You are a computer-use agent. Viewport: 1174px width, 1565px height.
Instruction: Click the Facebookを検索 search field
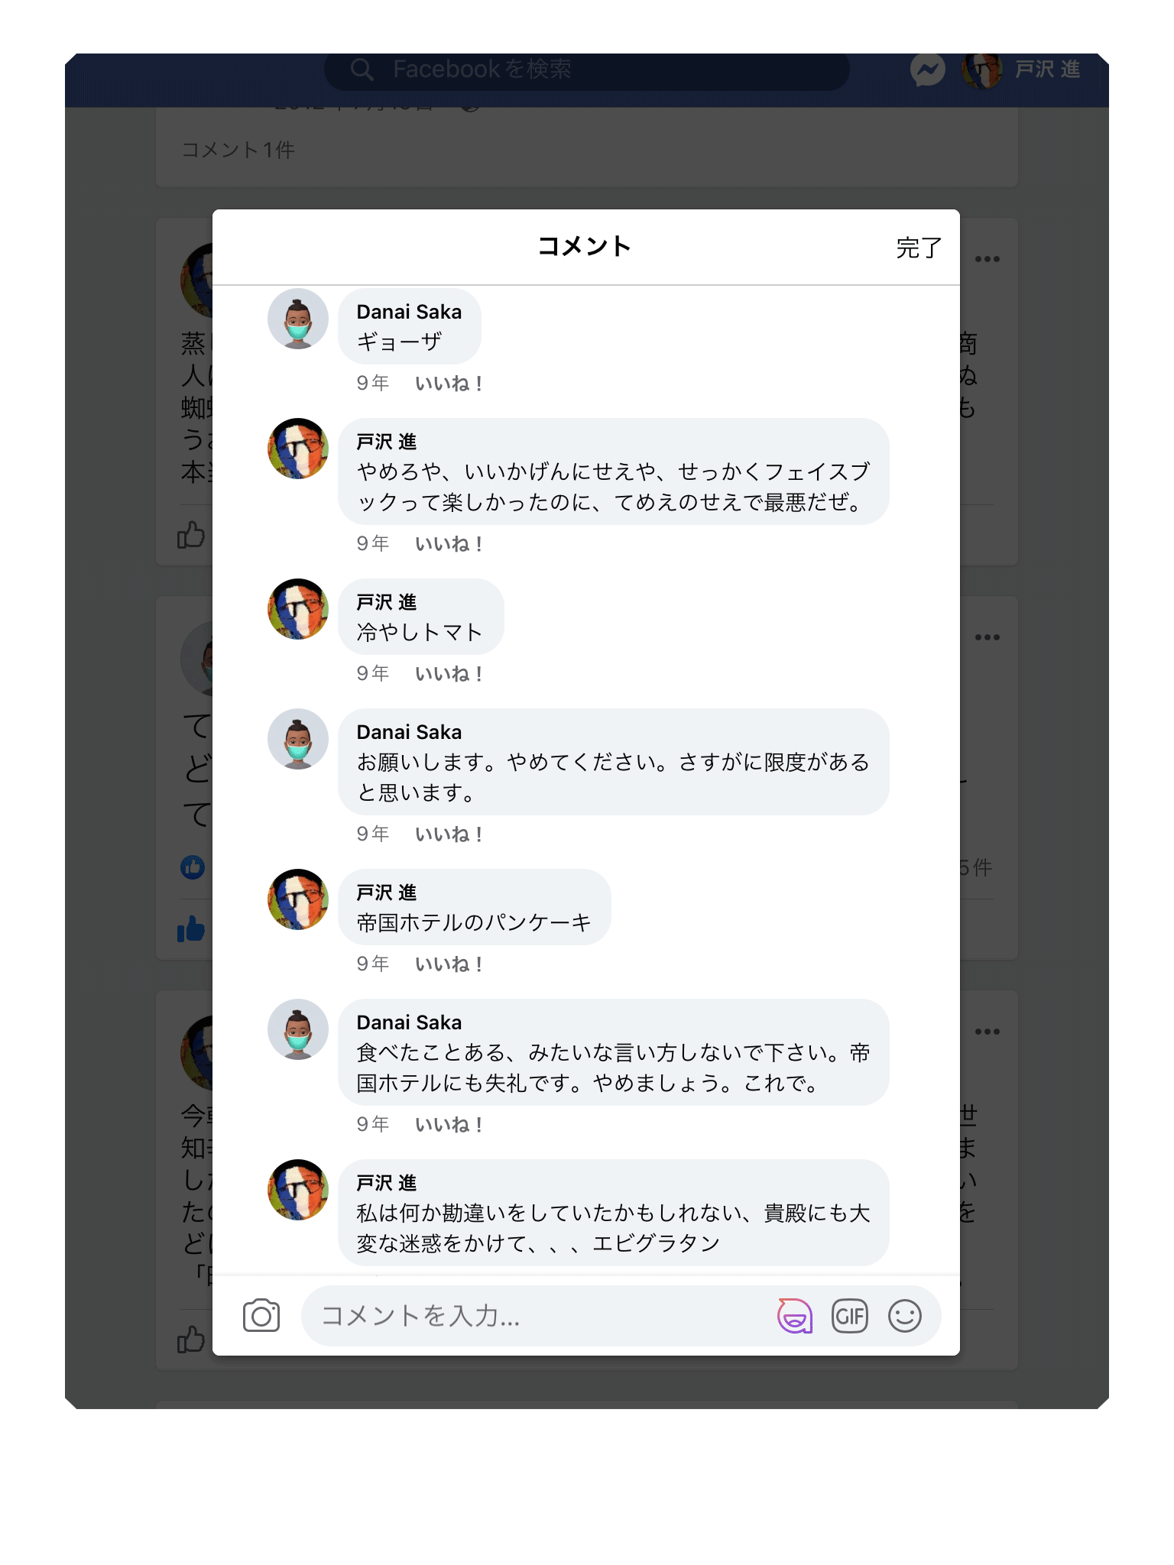(586, 70)
